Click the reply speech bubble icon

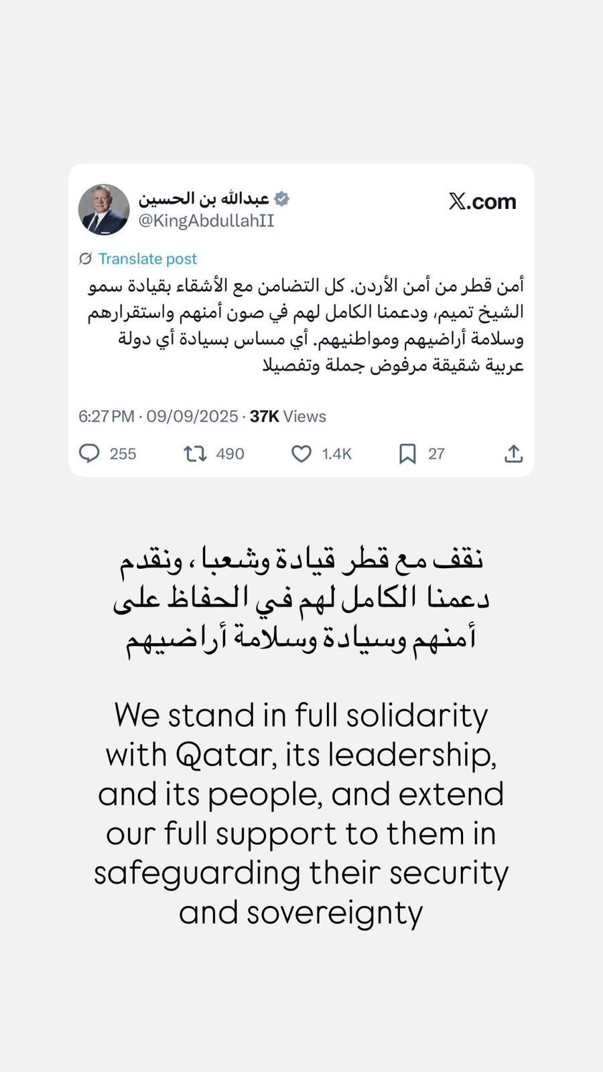pyautogui.click(x=89, y=454)
